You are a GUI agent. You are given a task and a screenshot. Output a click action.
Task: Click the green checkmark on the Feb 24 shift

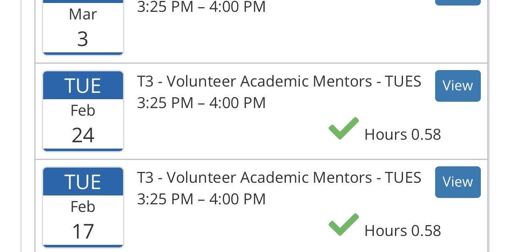[343, 128]
